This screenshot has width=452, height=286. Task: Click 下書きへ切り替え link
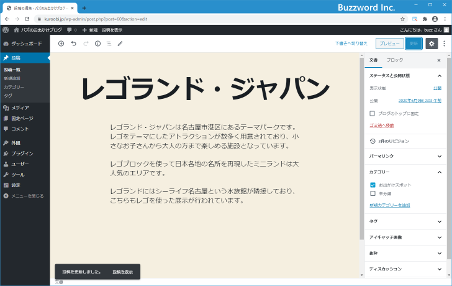[x=351, y=44]
